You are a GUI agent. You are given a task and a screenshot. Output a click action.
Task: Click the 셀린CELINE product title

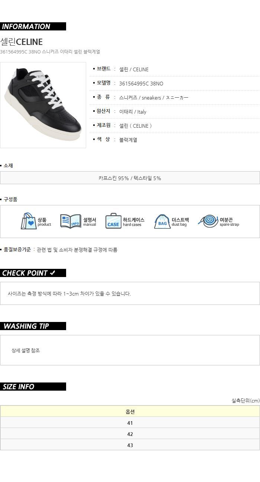(x=22, y=42)
